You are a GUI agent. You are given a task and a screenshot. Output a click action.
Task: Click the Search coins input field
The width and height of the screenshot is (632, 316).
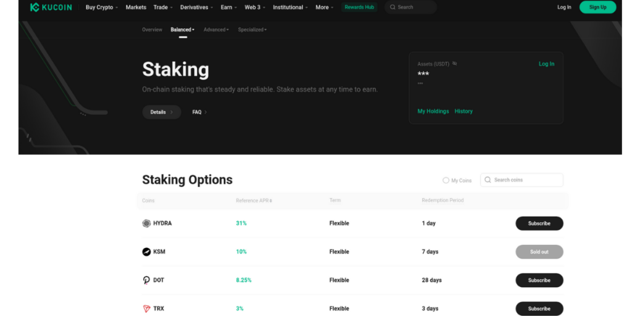(x=522, y=180)
